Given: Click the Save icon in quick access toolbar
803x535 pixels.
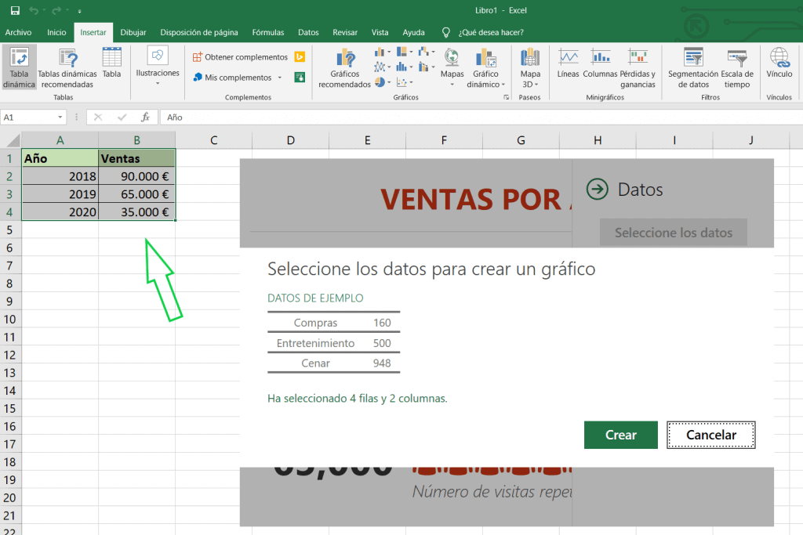Looking at the screenshot, I should point(16,10).
